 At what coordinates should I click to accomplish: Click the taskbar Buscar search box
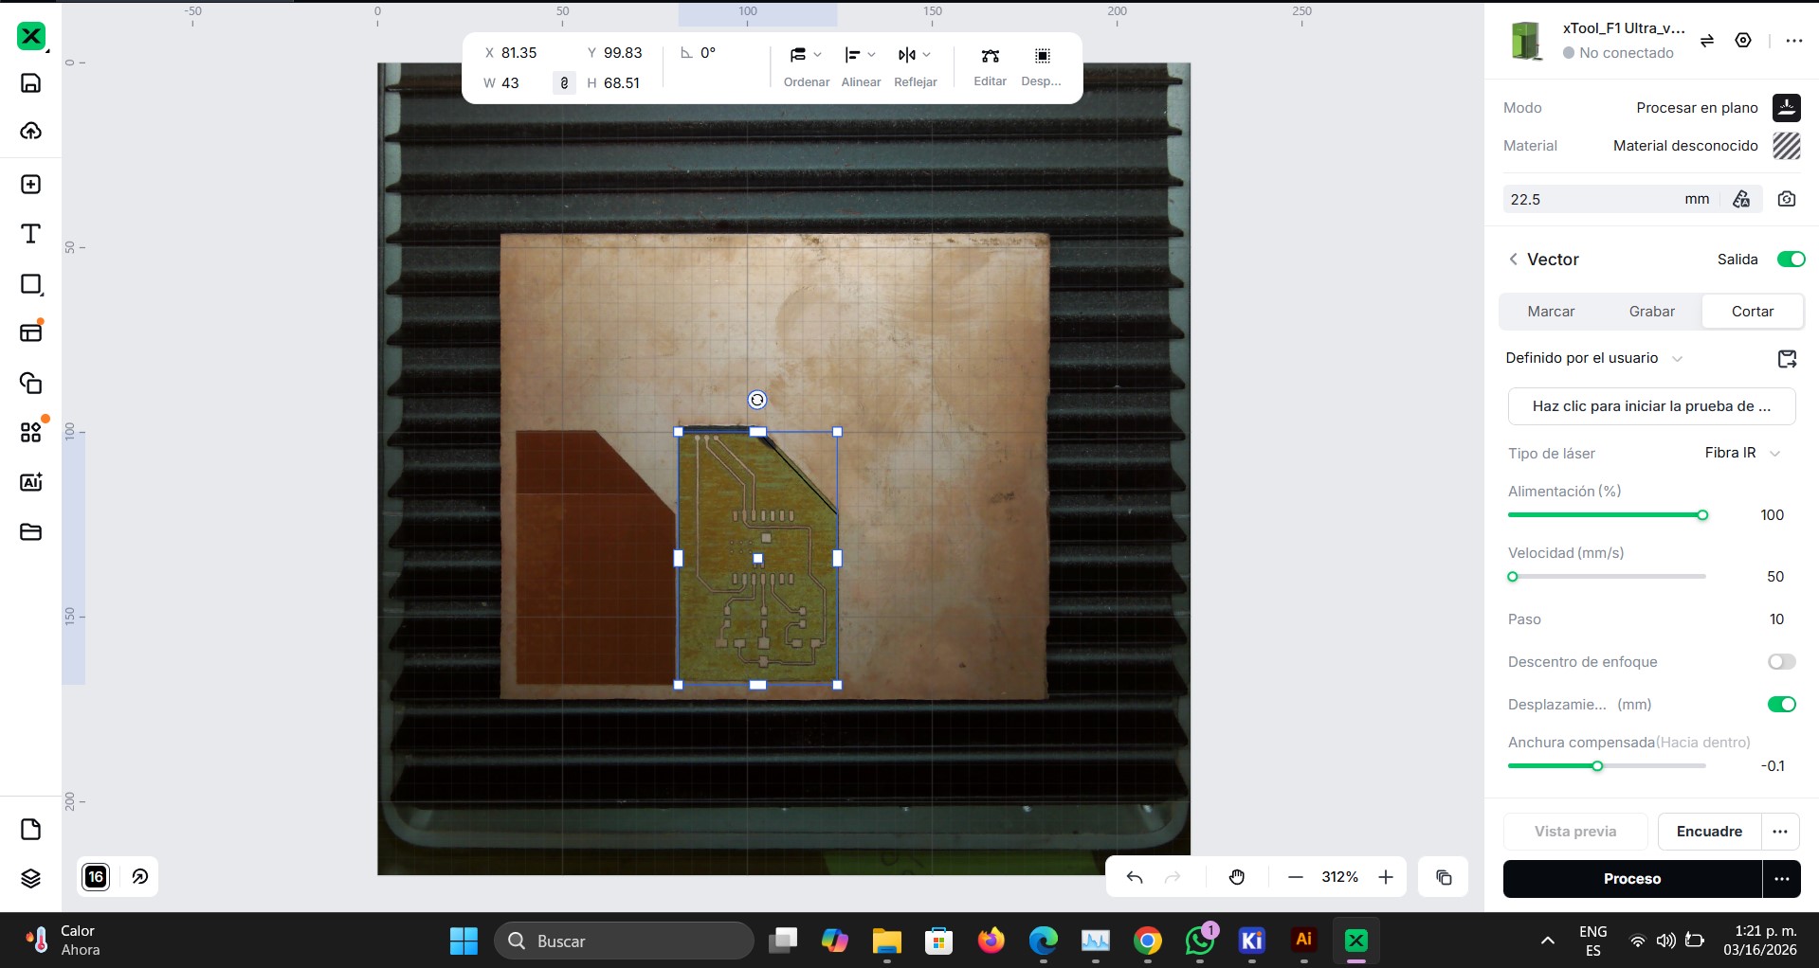[624, 941]
